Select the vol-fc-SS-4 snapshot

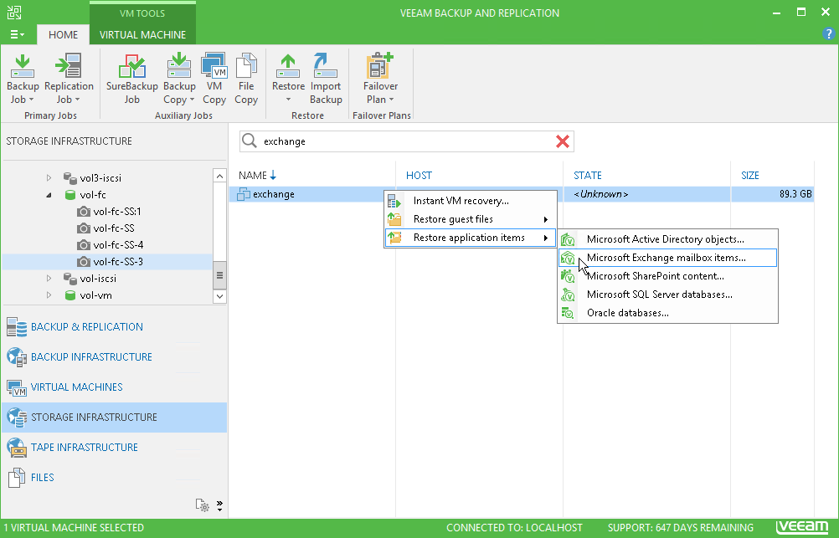click(x=111, y=245)
